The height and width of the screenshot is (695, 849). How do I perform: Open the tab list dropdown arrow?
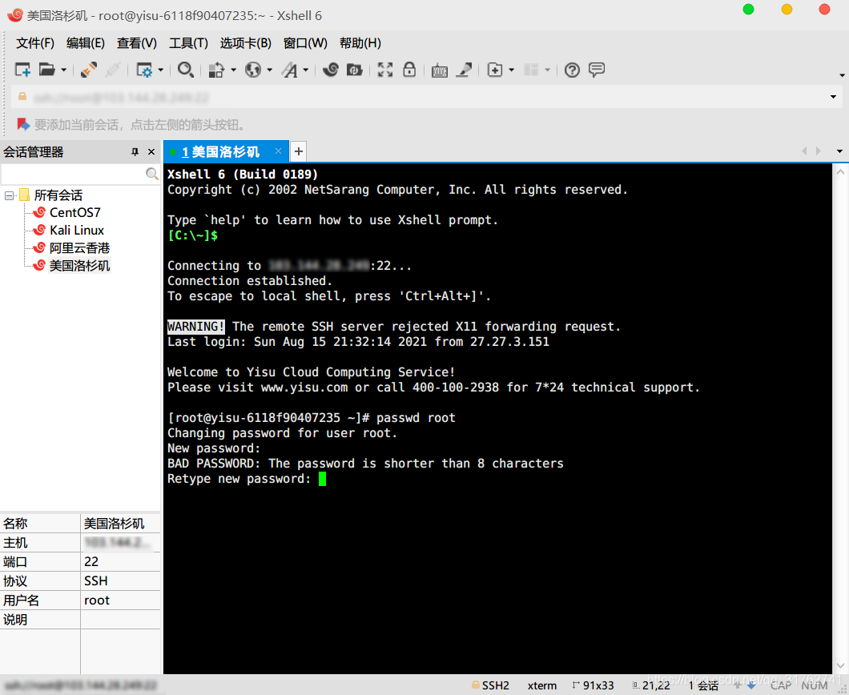click(x=839, y=151)
